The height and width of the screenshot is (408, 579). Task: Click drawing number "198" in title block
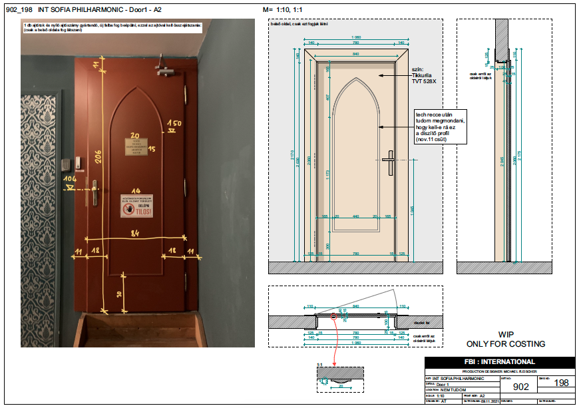click(x=561, y=383)
